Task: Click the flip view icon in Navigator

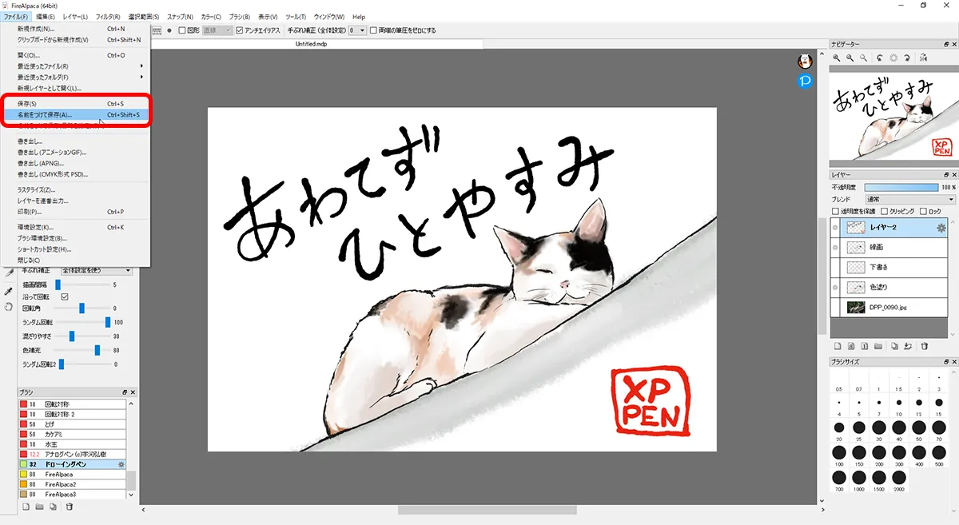Action: [x=922, y=58]
